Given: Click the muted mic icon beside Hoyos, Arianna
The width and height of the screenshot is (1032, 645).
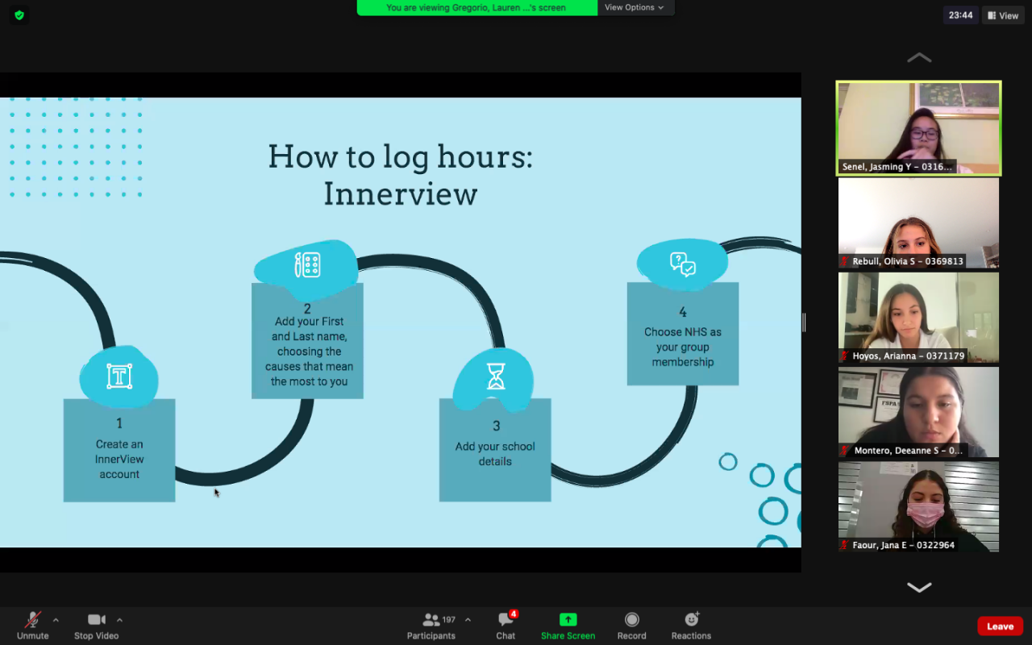Looking at the screenshot, I should click(845, 356).
